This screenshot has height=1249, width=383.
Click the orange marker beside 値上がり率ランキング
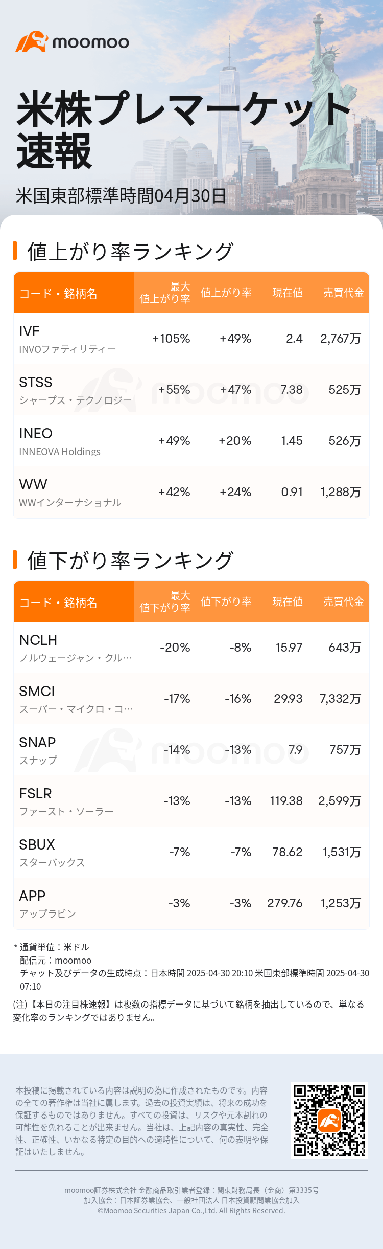tap(15, 251)
